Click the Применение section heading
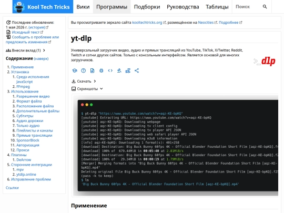The height and width of the screenshot is (213, 284). click(x=89, y=206)
